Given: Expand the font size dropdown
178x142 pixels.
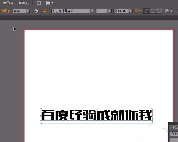Looking at the screenshot, I should 131,11.
